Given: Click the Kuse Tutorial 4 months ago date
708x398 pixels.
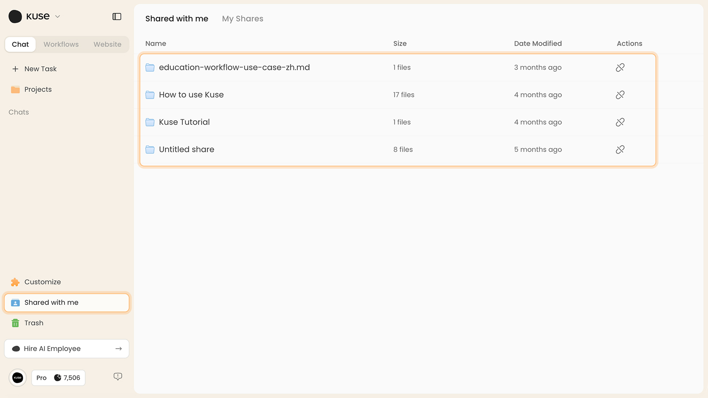Looking at the screenshot, I should pyautogui.click(x=538, y=122).
